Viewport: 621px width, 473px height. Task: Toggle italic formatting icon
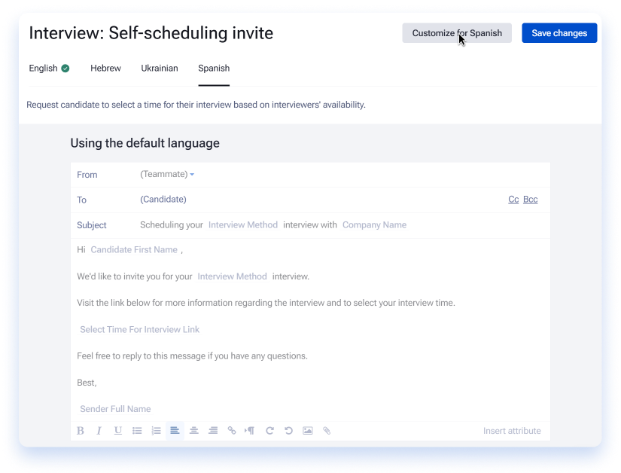coord(99,431)
